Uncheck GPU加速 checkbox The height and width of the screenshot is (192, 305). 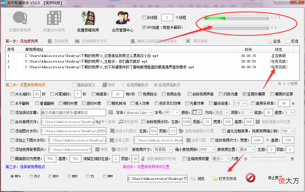pos(144,27)
